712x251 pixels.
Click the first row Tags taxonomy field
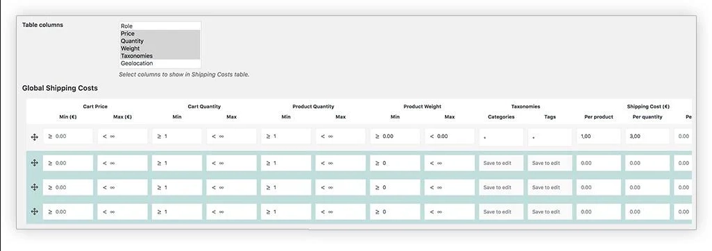[550, 137]
